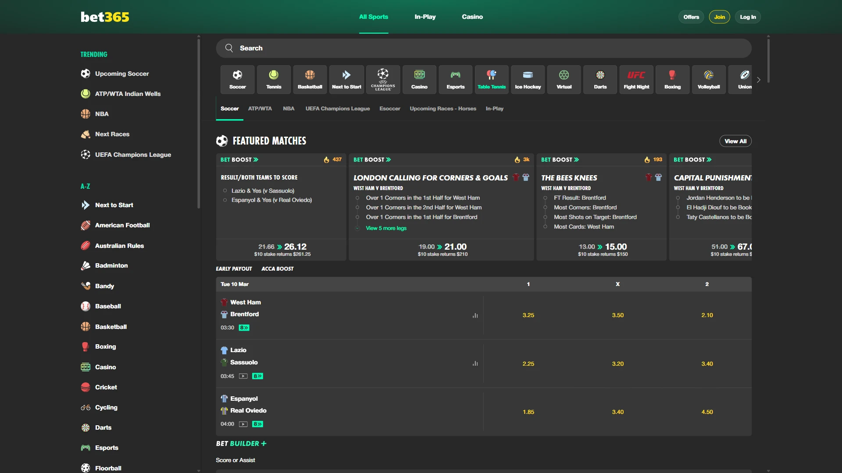Open the Ice Hockey tile
Screen dimensions: 842x473
coord(528,79)
